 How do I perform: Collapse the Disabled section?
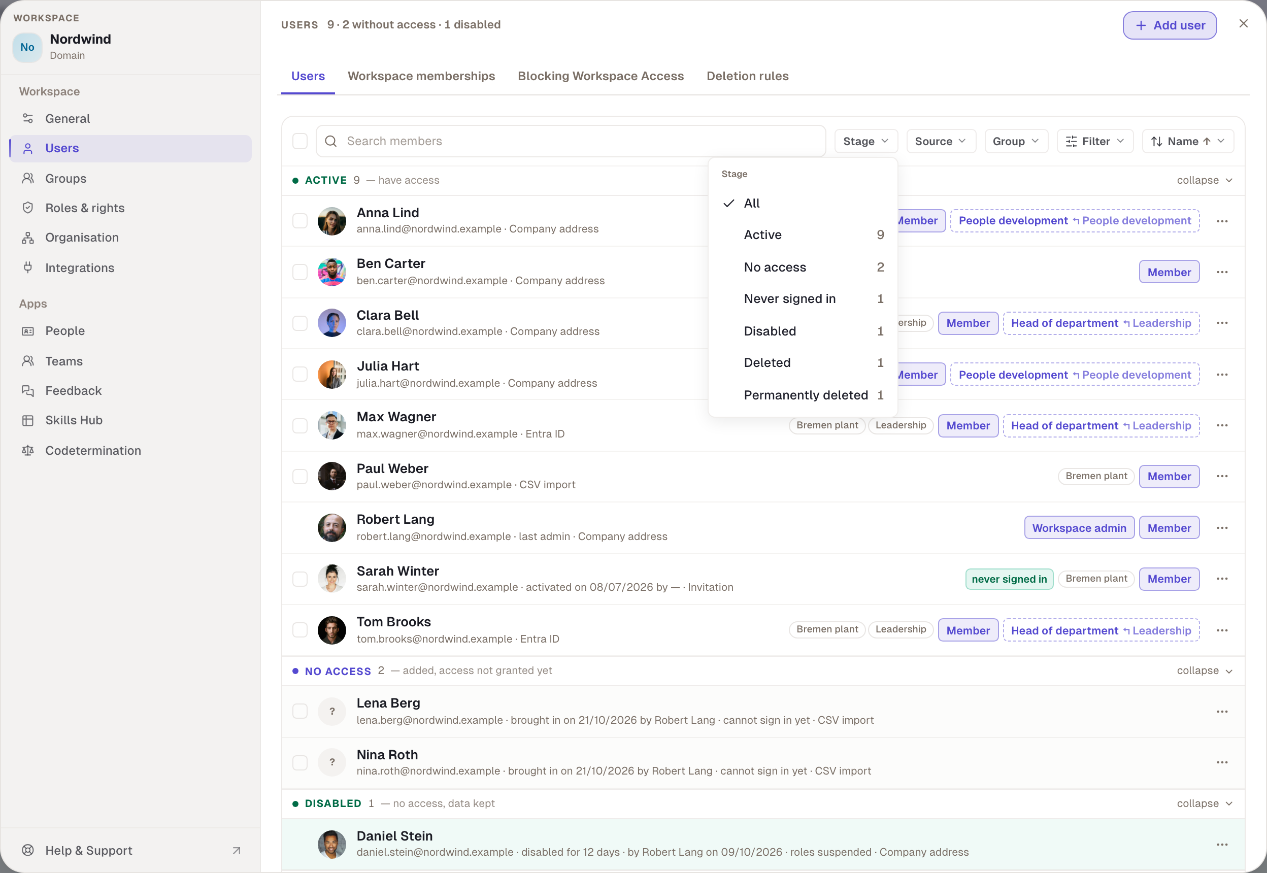pos(1204,803)
